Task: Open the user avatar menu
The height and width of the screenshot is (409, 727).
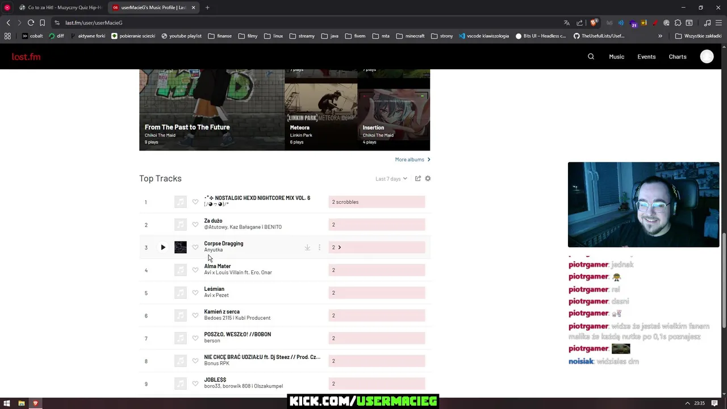Action: tap(707, 56)
